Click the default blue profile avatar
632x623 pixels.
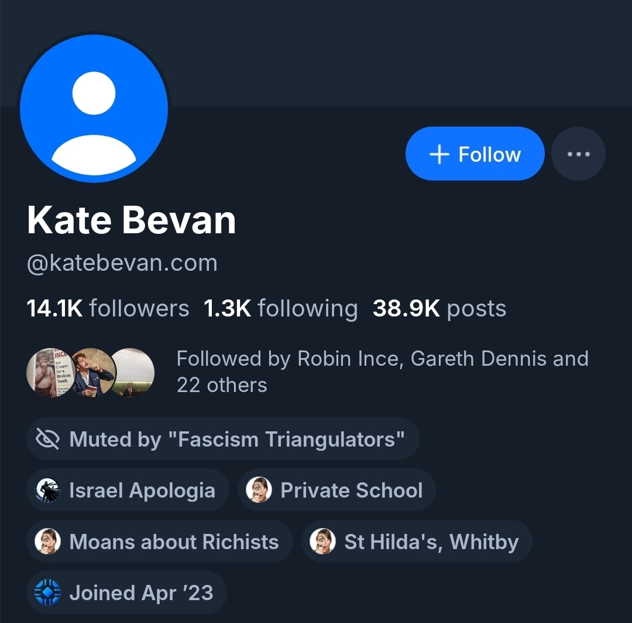94,108
